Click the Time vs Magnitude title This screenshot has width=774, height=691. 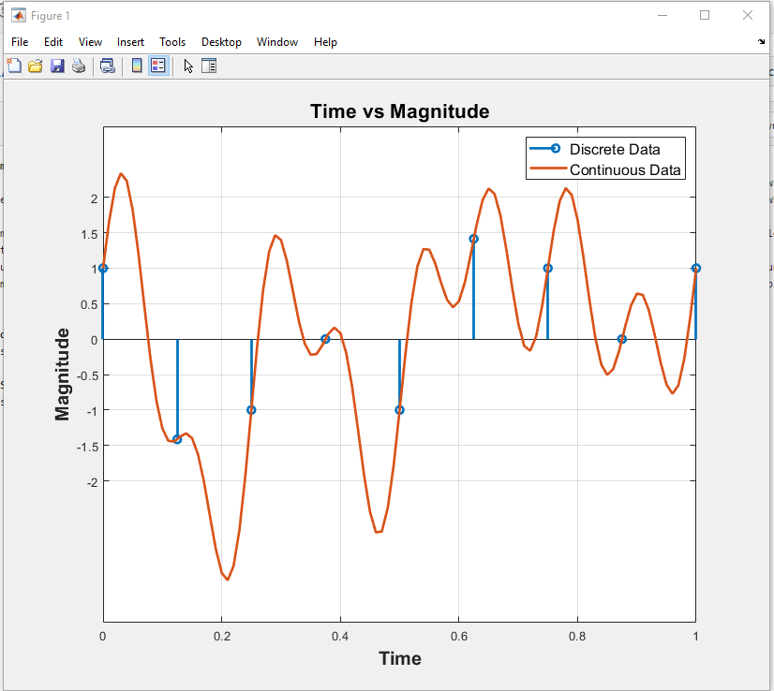click(x=400, y=111)
